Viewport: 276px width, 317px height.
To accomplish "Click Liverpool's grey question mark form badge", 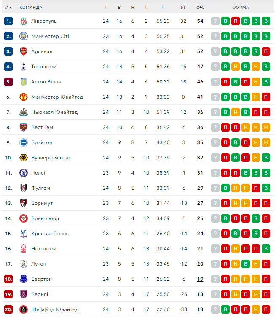I will (x=215, y=21).
